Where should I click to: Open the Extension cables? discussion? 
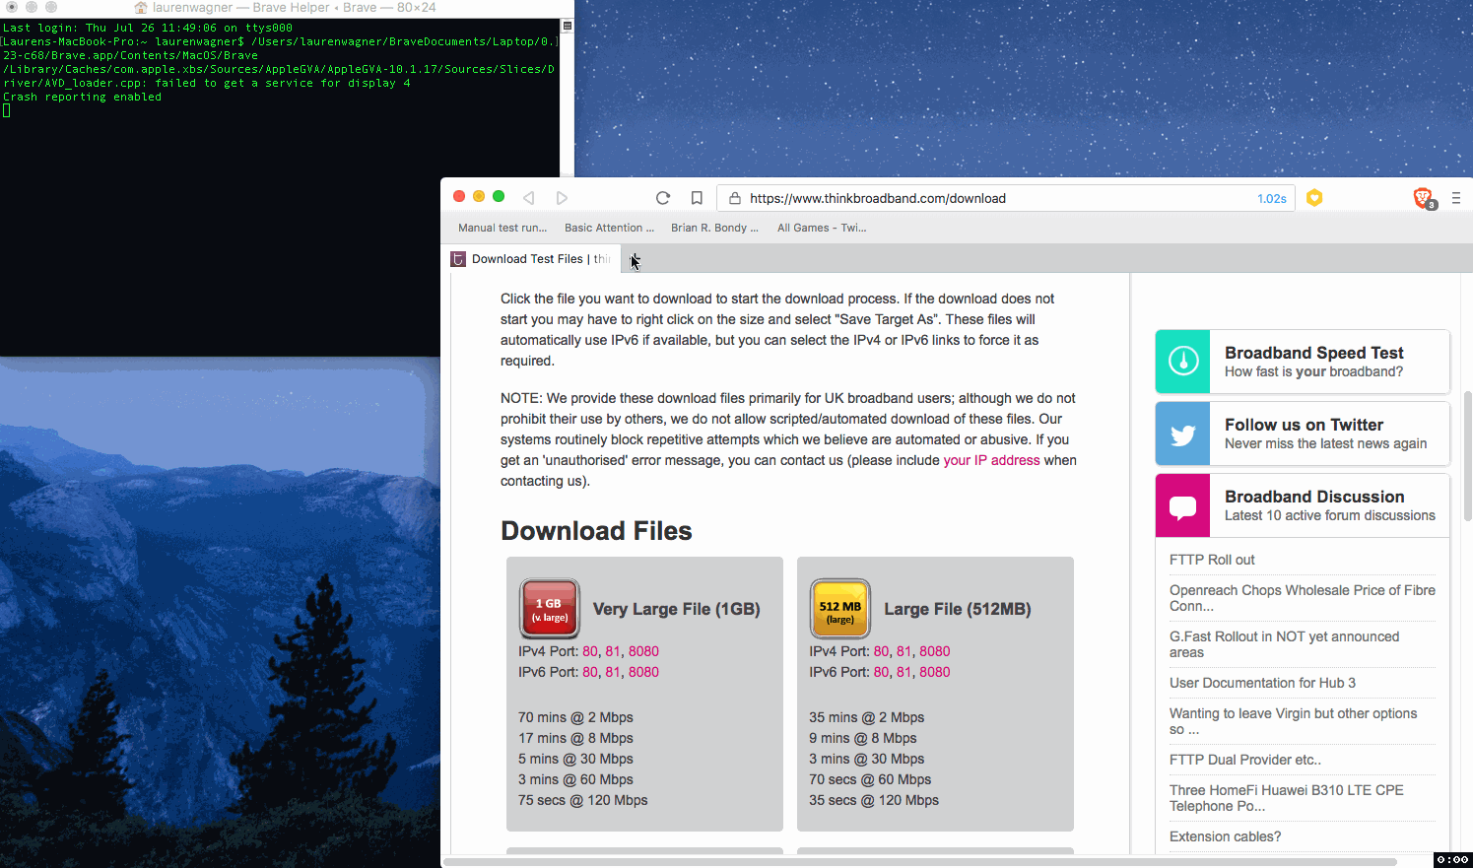pyautogui.click(x=1225, y=836)
